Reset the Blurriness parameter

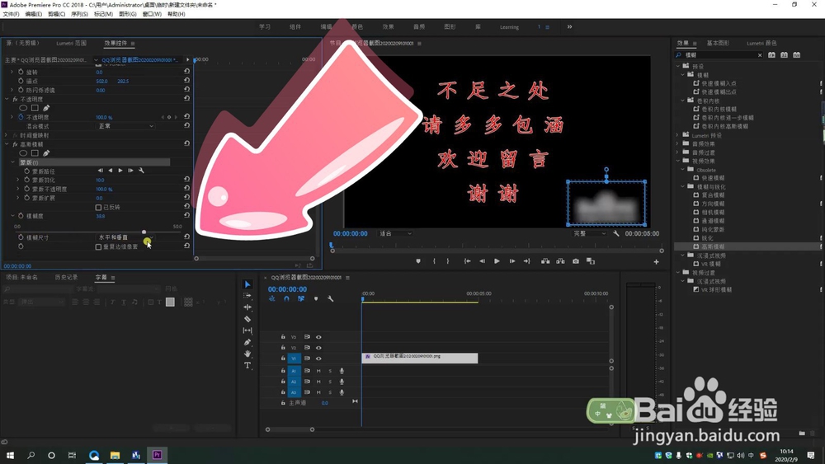(186, 215)
